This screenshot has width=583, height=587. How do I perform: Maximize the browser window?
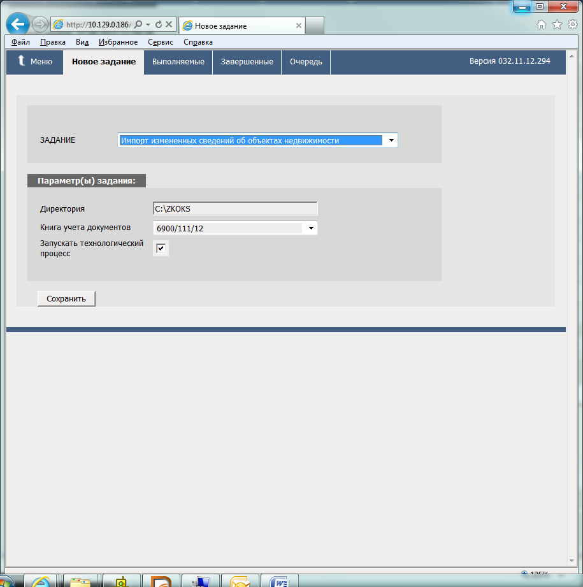coord(540,7)
